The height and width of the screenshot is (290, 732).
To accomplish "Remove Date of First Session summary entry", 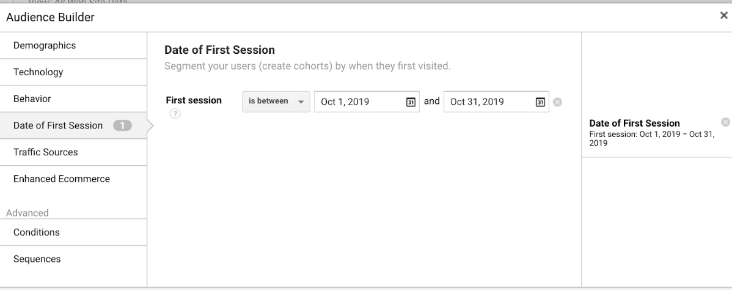I will click(x=725, y=122).
